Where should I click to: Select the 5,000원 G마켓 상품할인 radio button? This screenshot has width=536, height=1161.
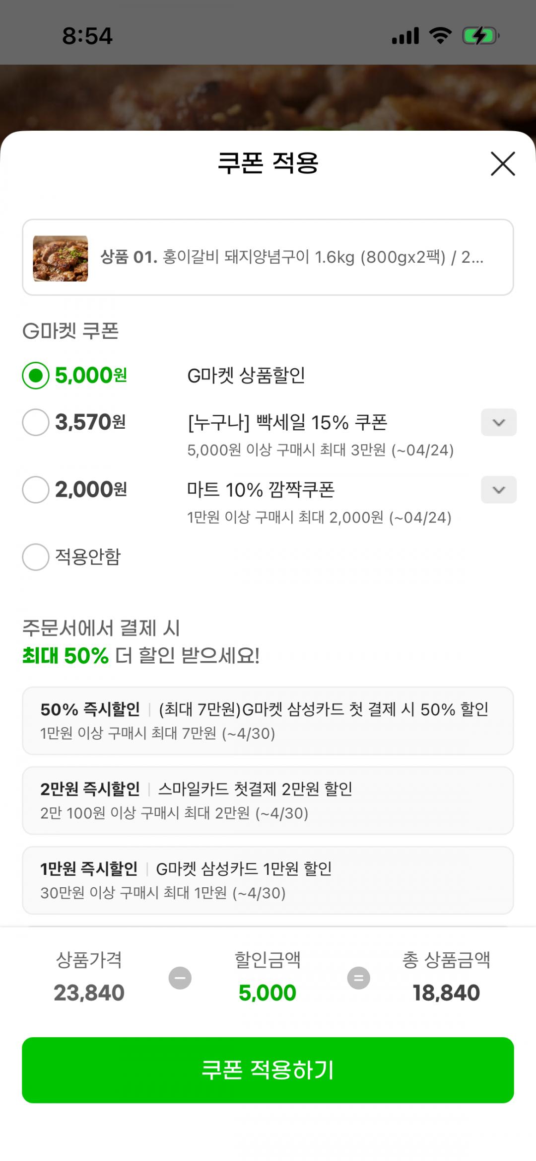pyautogui.click(x=36, y=375)
